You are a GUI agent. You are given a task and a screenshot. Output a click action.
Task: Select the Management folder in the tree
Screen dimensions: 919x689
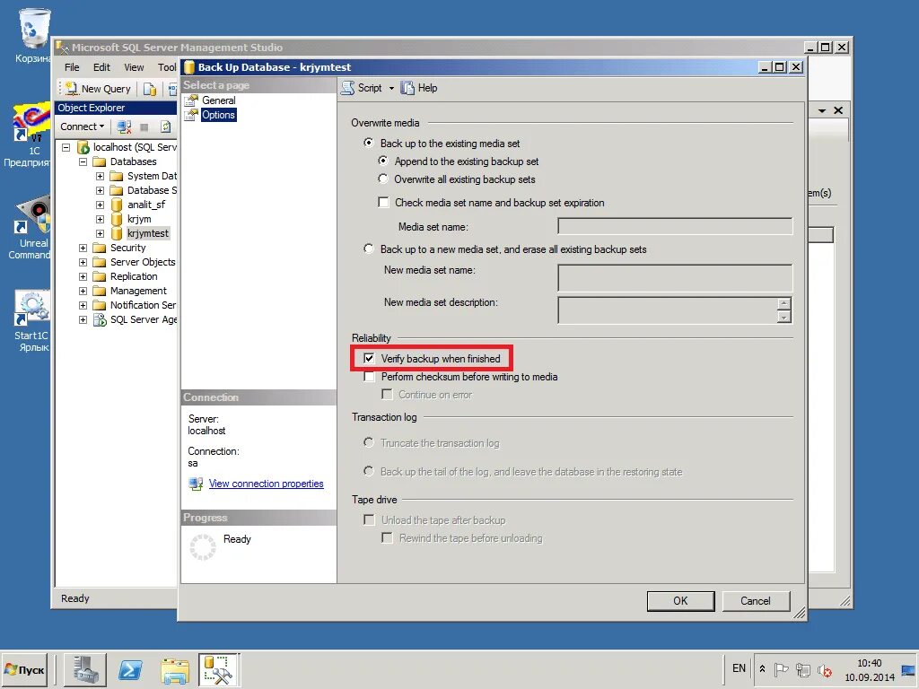pos(138,291)
